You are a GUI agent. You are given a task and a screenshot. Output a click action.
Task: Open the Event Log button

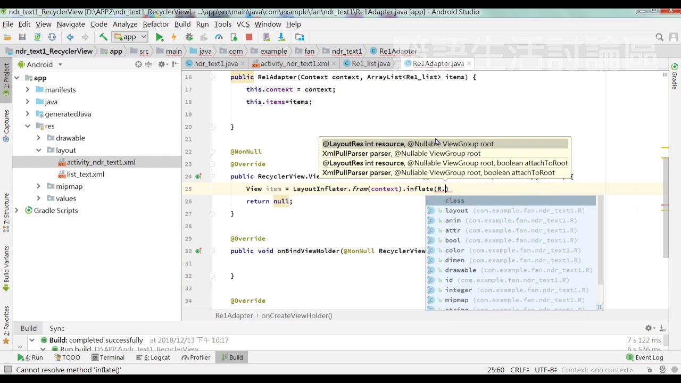coord(645,357)
